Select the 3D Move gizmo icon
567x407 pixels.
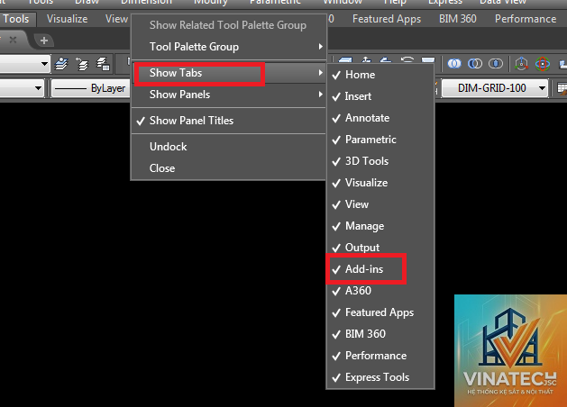point(521,64)
